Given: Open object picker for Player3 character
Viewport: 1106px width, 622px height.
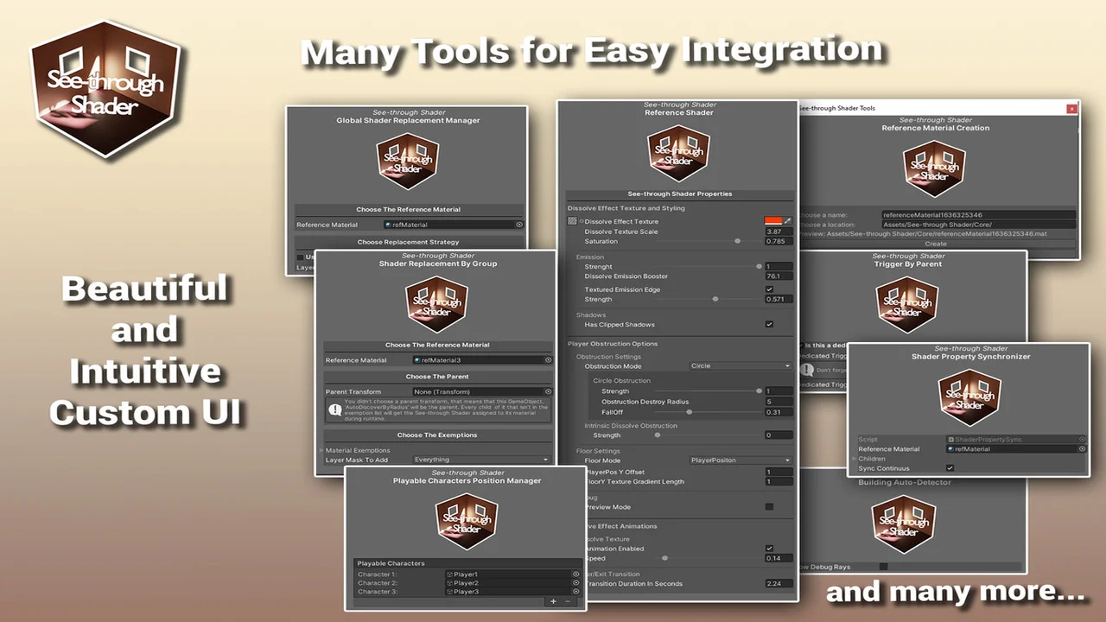Looking at the screenshot, I should [575, 592].
